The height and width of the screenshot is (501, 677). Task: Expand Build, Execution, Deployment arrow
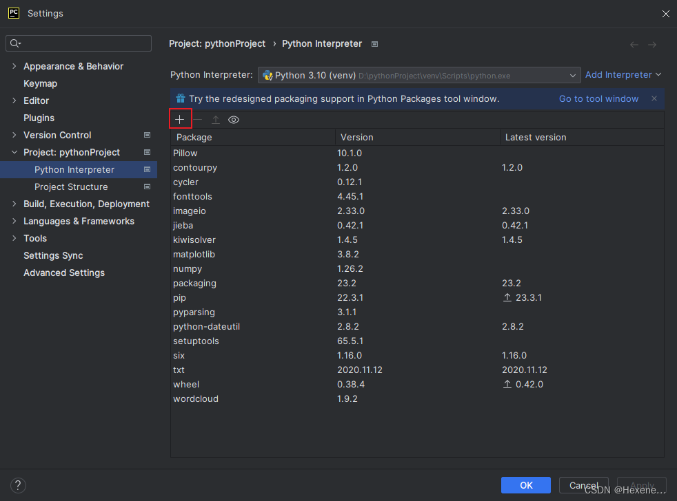point(14,204)
